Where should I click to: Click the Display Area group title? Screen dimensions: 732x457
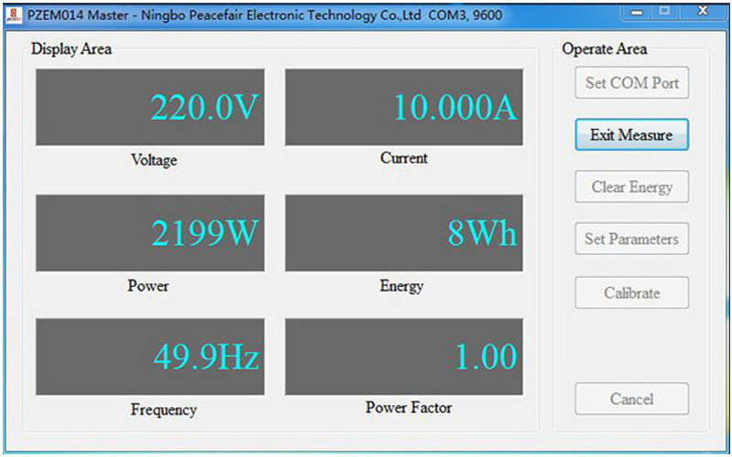pos(71,49)
